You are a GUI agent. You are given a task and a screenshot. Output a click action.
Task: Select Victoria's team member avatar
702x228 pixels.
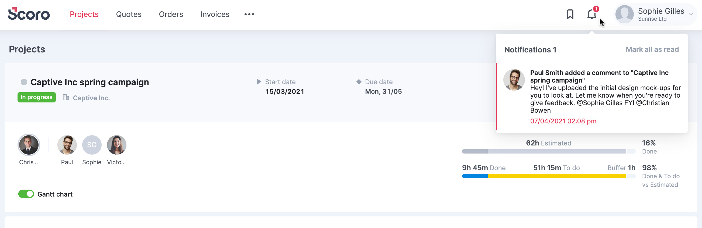click(117, 145)
